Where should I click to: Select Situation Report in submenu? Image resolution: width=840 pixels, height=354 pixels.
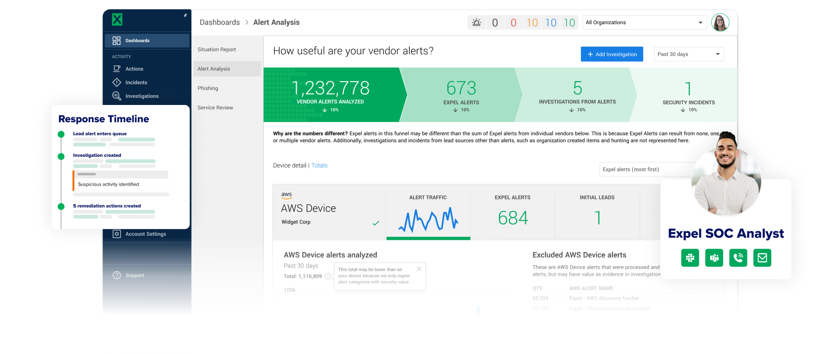pos(217,49)
